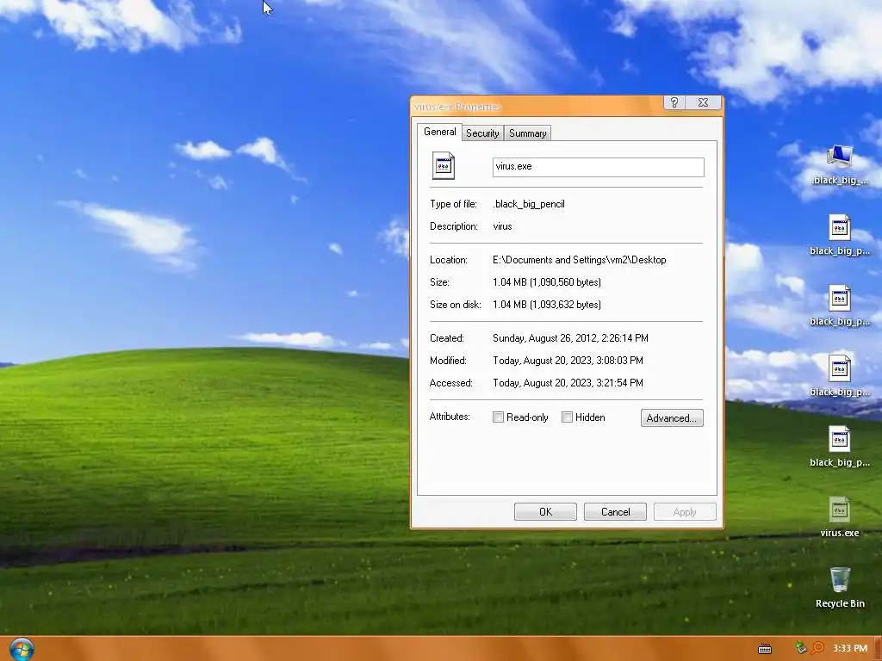Open the Security tab

[x=482, y=133]
